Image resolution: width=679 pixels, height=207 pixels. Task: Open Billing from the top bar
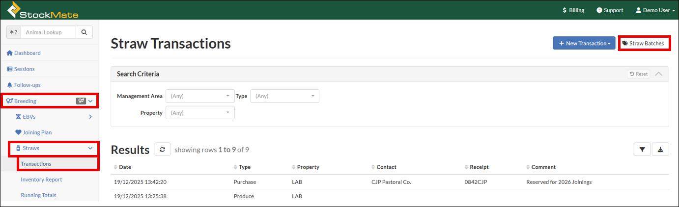click(573, 10)
